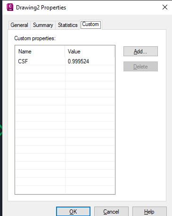Click the Add... button
Screen dimensions: 172x216
click(x=140, y=51)
